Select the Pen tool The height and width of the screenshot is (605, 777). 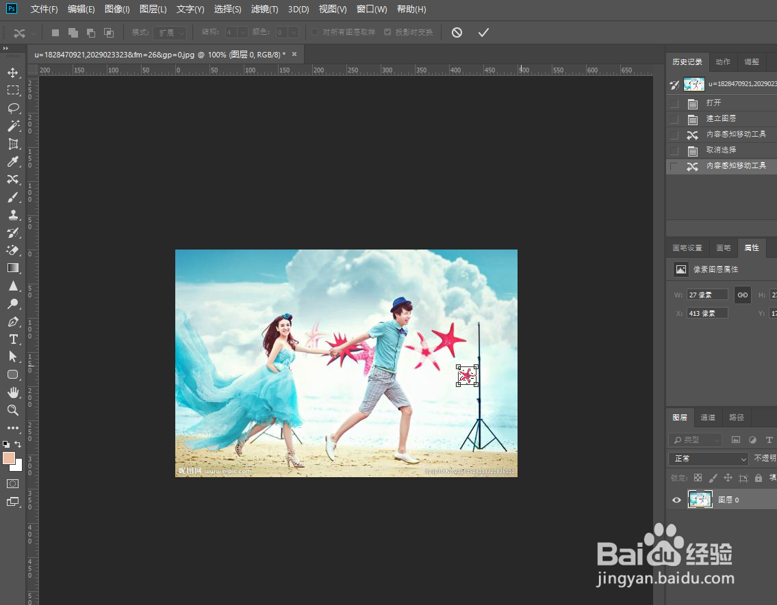[x=13, y=321]
